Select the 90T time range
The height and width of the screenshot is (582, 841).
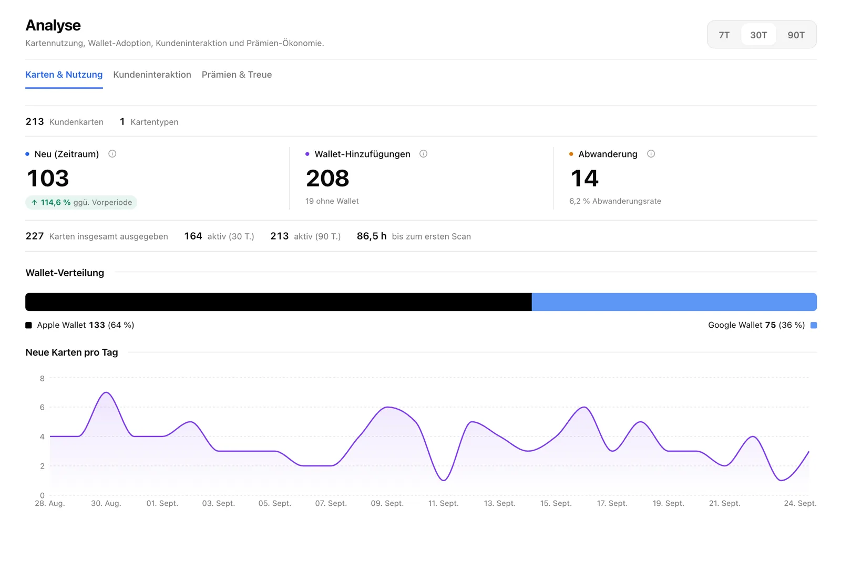tap(796, 35)
